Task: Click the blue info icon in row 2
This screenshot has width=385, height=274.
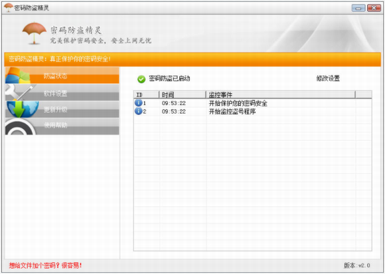Action: coord(139,111)
